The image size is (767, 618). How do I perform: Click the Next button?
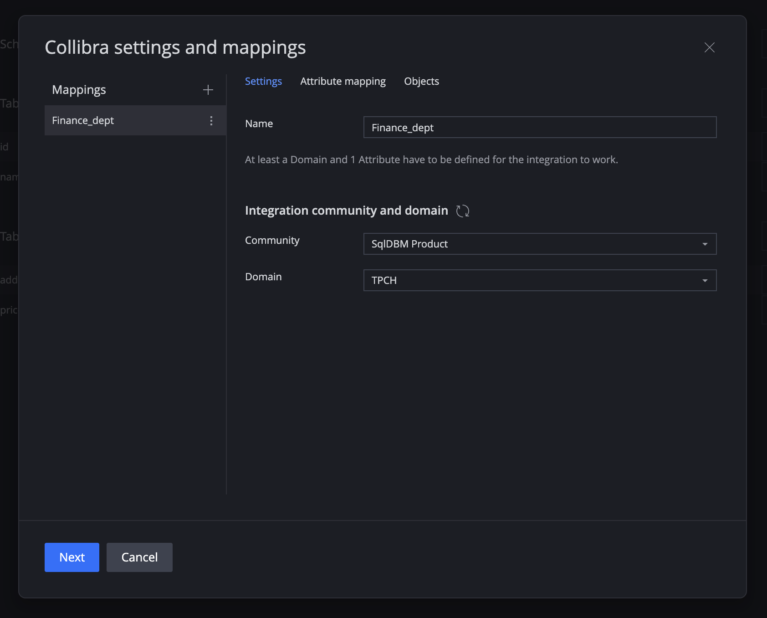(72, 557)
